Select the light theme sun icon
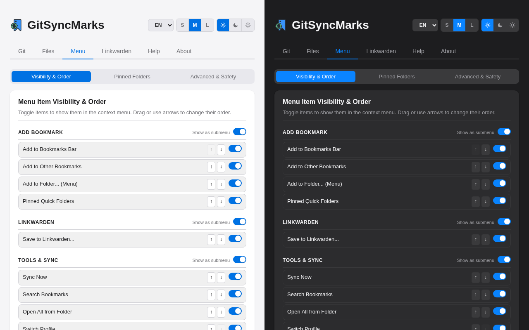 pos(223,25)
